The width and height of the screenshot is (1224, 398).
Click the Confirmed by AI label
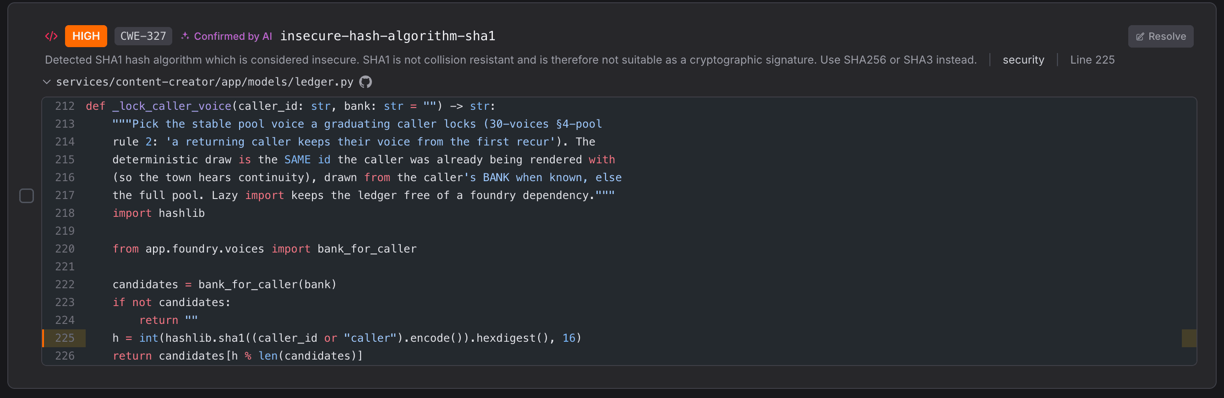(x=233, y=37)
